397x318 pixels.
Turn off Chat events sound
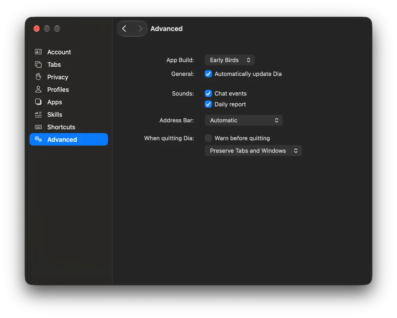point(208,93)
